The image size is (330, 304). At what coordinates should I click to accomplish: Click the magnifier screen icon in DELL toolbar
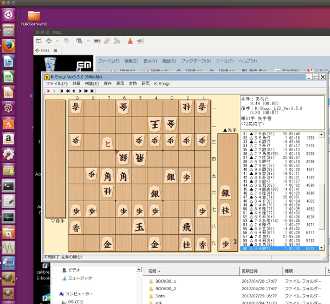coord(79,41)
